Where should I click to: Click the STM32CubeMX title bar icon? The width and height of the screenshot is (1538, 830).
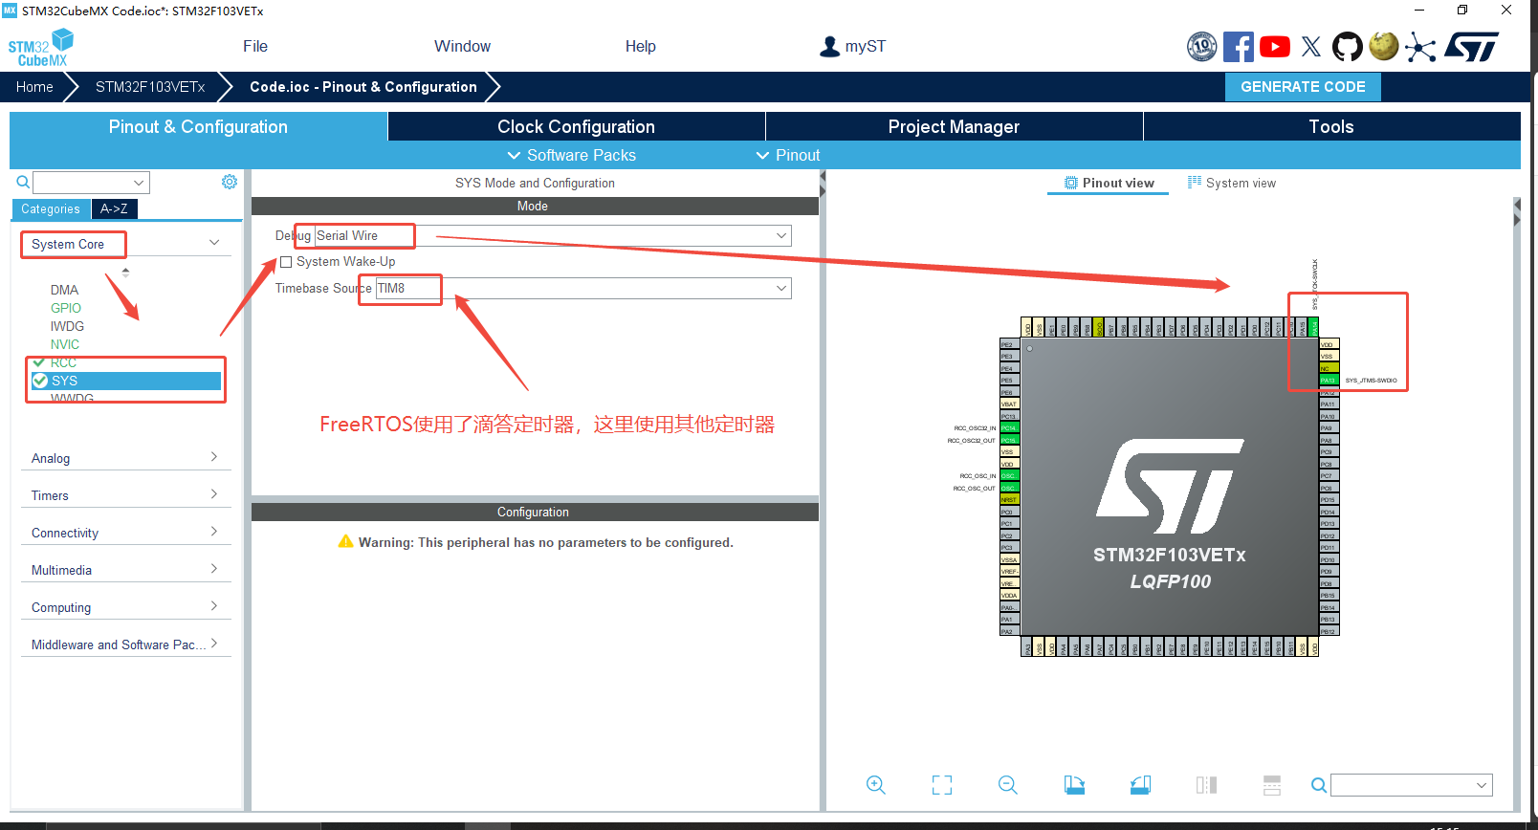10,11
